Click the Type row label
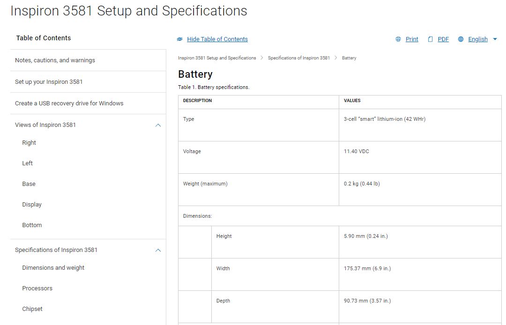Screen dimensions: 506x325 pos(188,119)
